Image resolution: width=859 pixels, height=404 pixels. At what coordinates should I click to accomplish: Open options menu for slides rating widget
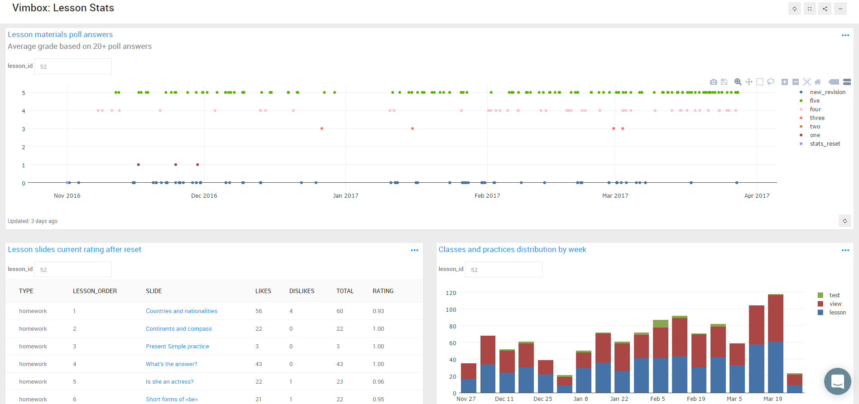tap(414, 250)
